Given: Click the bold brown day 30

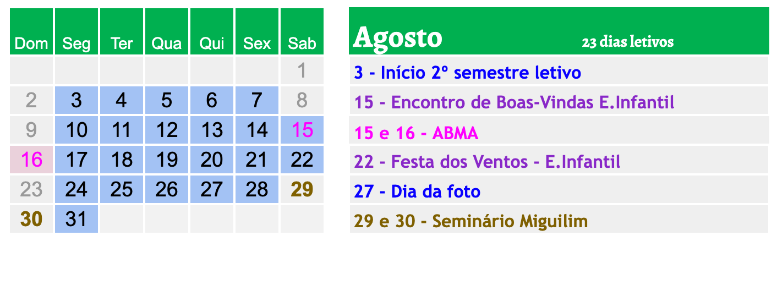Looking at the screenshot, I should click(x=31, y=219).
